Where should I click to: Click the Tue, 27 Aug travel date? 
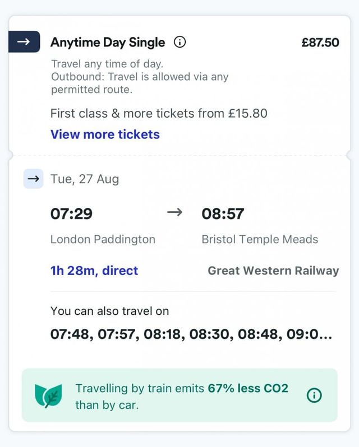(x=85, y=179)
